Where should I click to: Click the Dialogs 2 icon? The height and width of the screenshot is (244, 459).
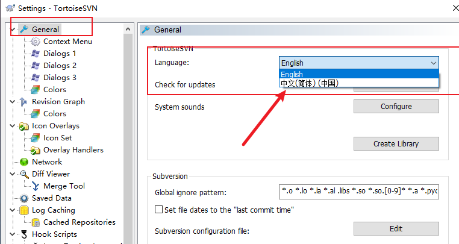(36, 66)
